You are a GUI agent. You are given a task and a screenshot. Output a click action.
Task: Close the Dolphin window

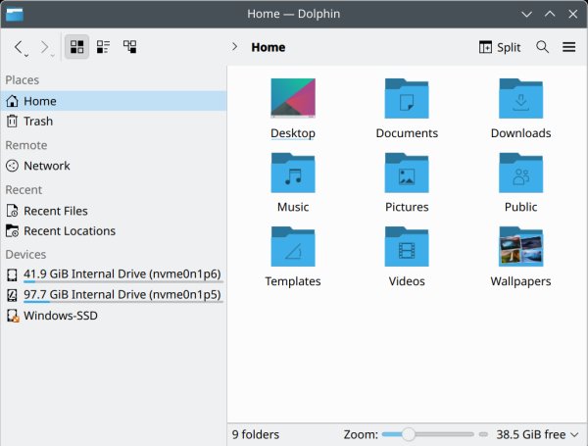point(572,15)
